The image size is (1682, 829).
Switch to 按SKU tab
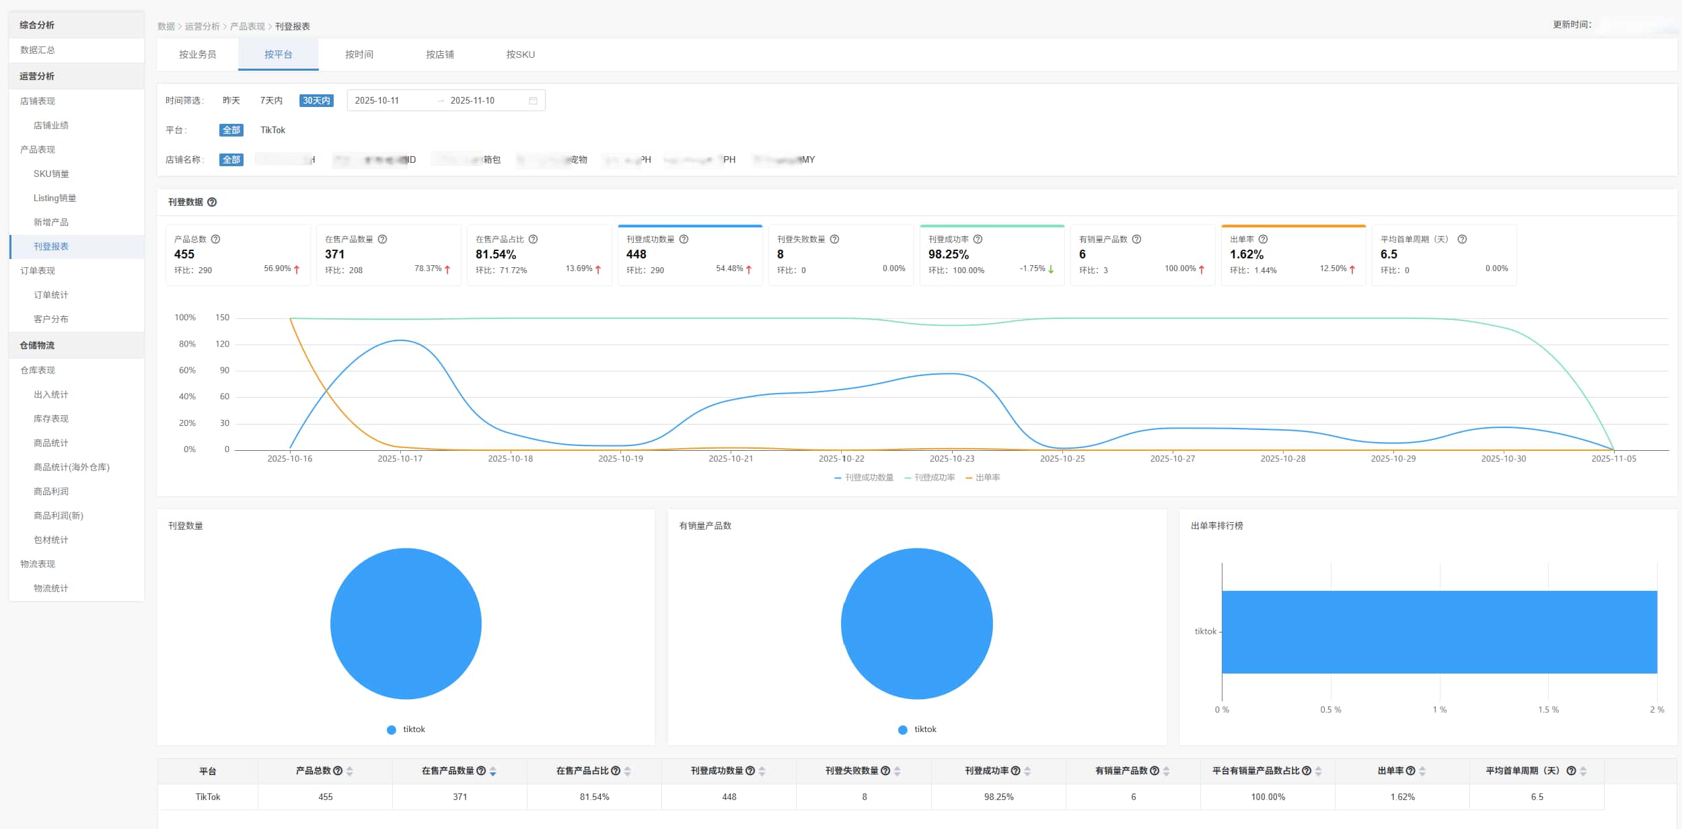click(520, 55)
